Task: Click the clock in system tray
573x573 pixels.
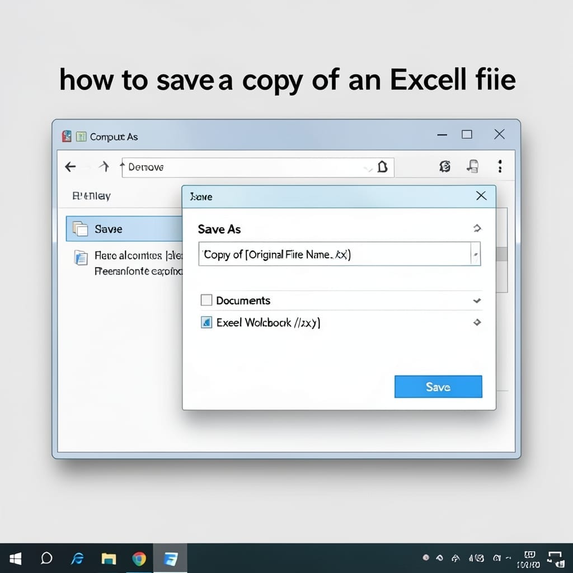Action: point(529,560)
